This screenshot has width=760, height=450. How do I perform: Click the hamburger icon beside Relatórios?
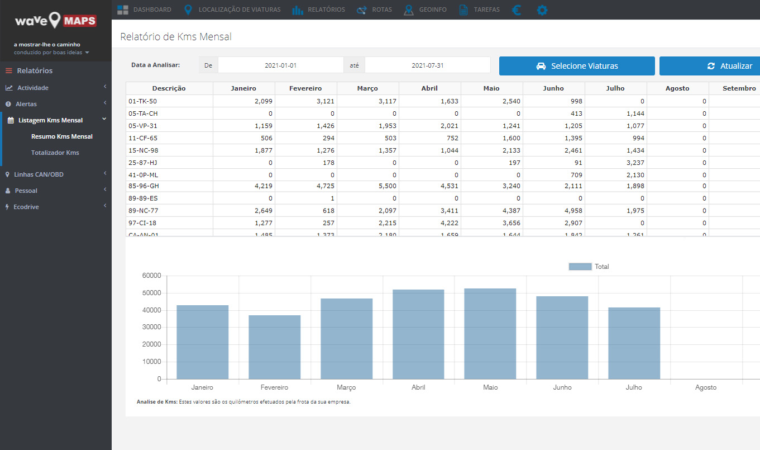(x=9, y=70)
